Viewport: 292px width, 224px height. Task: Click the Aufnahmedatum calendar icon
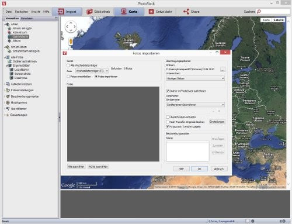pyautogui.click(x=8, y=84)
